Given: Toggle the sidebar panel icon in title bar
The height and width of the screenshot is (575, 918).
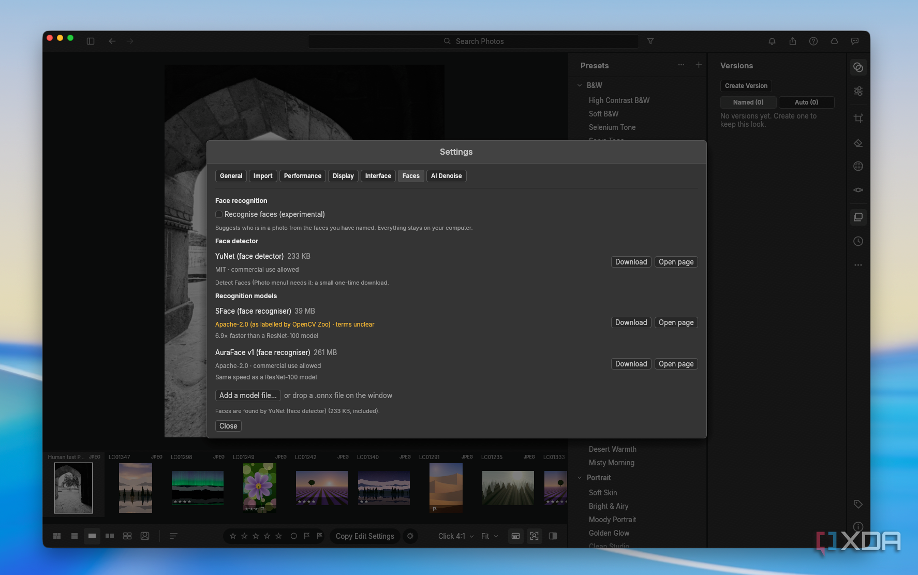Looking at the screenshot, I should click(x=91, y=41).
